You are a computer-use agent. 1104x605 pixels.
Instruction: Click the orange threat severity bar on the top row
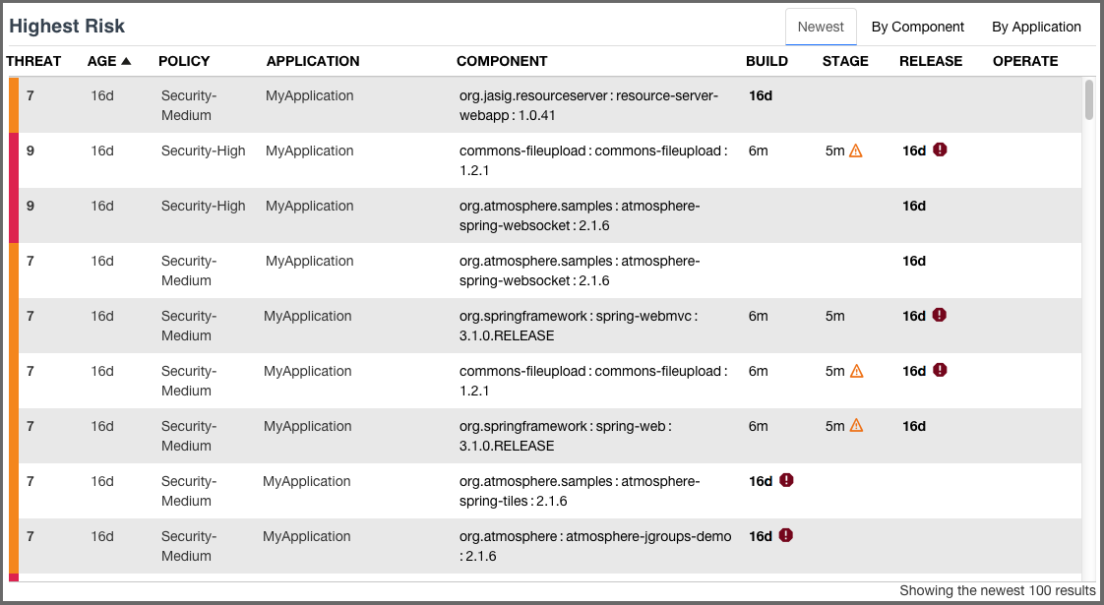(x=13, y=105)
